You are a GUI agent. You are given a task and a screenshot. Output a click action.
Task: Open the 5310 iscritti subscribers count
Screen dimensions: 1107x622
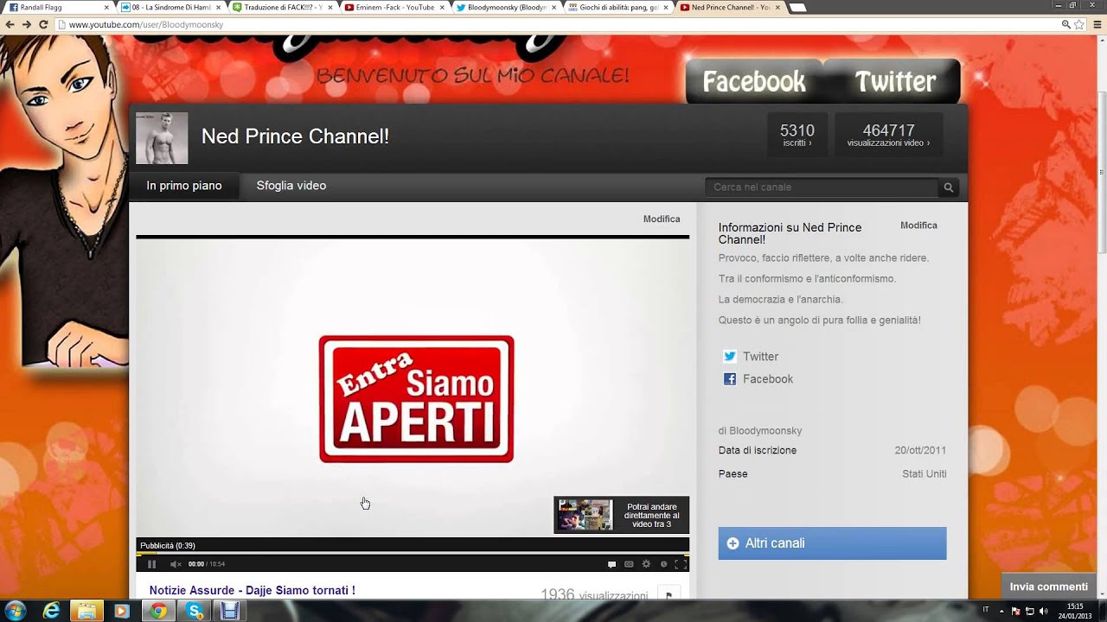click(797, 135)
